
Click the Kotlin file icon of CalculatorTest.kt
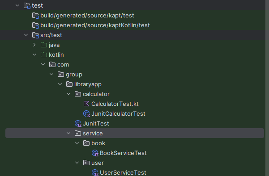(x=86, y=104)
